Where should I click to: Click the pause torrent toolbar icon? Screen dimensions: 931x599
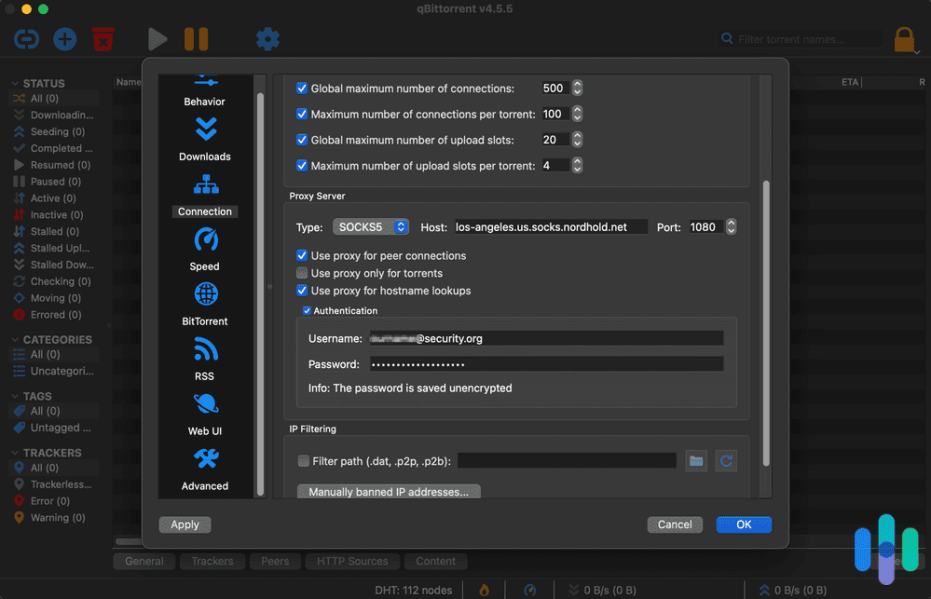[x=195, y=39]
